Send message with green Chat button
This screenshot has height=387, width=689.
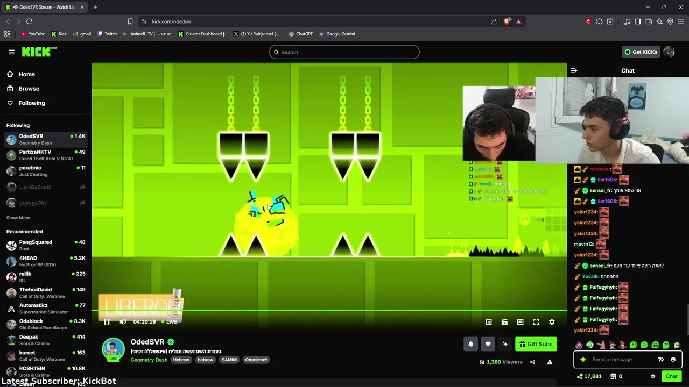(x=671, y=376)
